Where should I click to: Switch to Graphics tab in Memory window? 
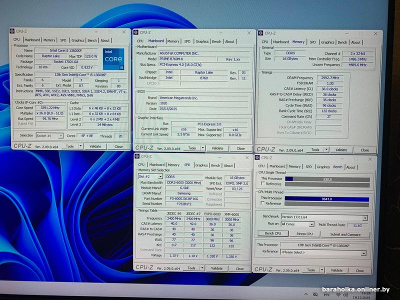[x=327, y=42]
